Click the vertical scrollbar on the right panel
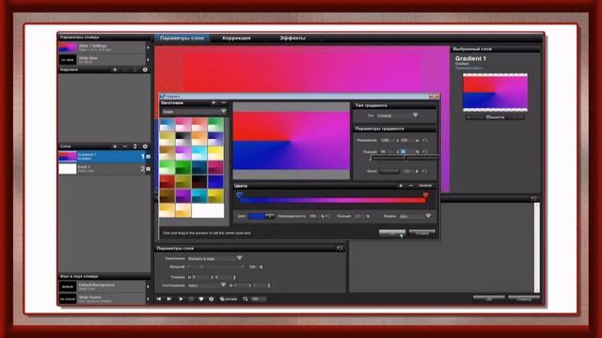 pos(537,247)
